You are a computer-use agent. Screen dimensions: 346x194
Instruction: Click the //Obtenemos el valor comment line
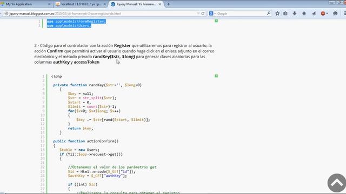[x=112, y=167]
